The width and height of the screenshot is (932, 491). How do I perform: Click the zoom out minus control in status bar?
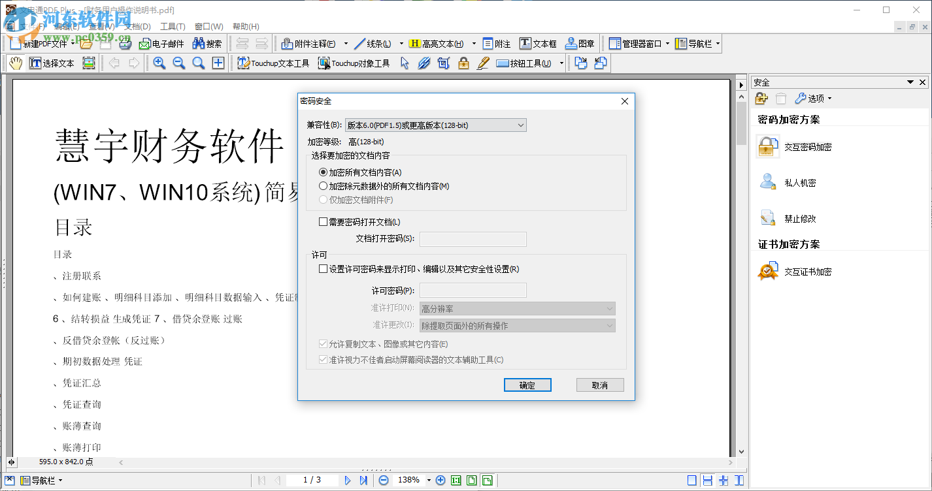383,480
